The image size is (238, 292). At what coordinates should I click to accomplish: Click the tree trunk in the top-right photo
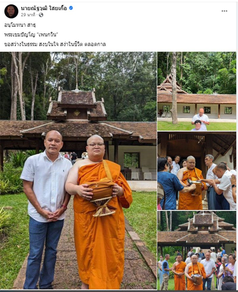pos(174,87)
